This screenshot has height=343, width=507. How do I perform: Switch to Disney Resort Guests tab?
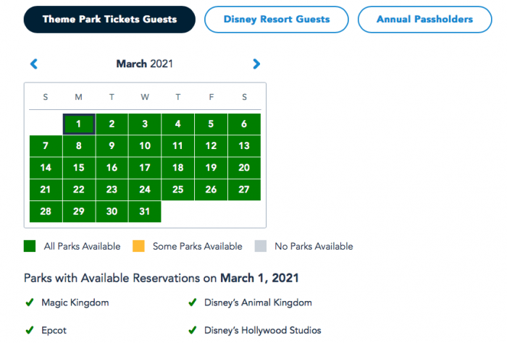coord(277,20)
